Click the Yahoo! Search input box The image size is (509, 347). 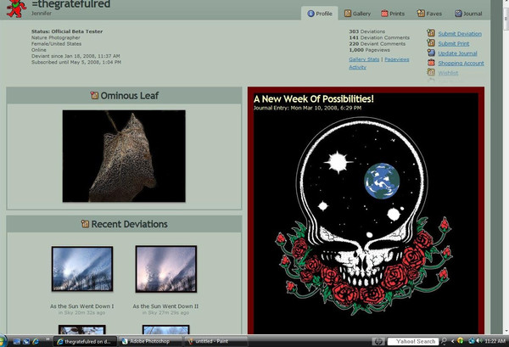[413, 341]
